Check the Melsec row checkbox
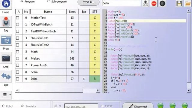The image size is (192, 108). (x=17, y=58)
